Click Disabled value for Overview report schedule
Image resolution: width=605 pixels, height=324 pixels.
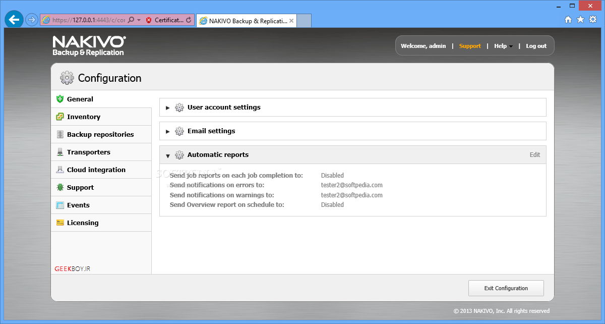pyautogui.click(x=332, y=205)
